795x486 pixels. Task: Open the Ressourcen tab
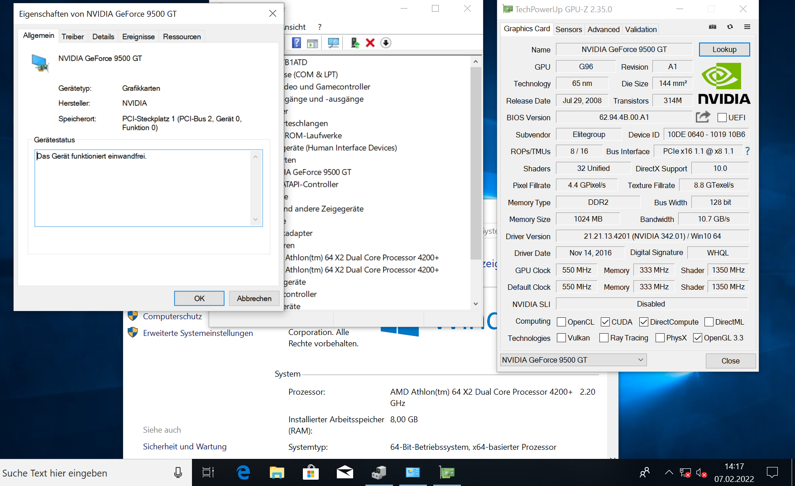182,37
